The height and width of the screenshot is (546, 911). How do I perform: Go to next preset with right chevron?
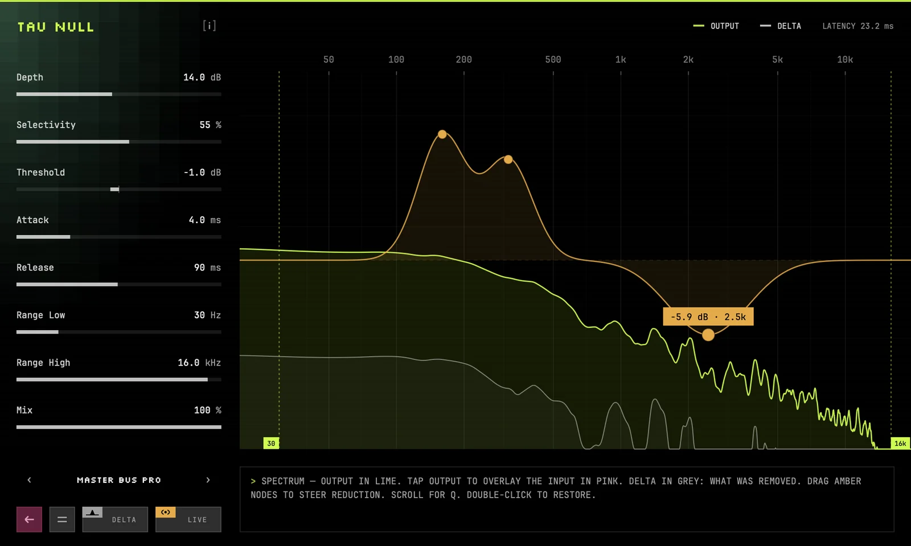click(x=208, y=480)
